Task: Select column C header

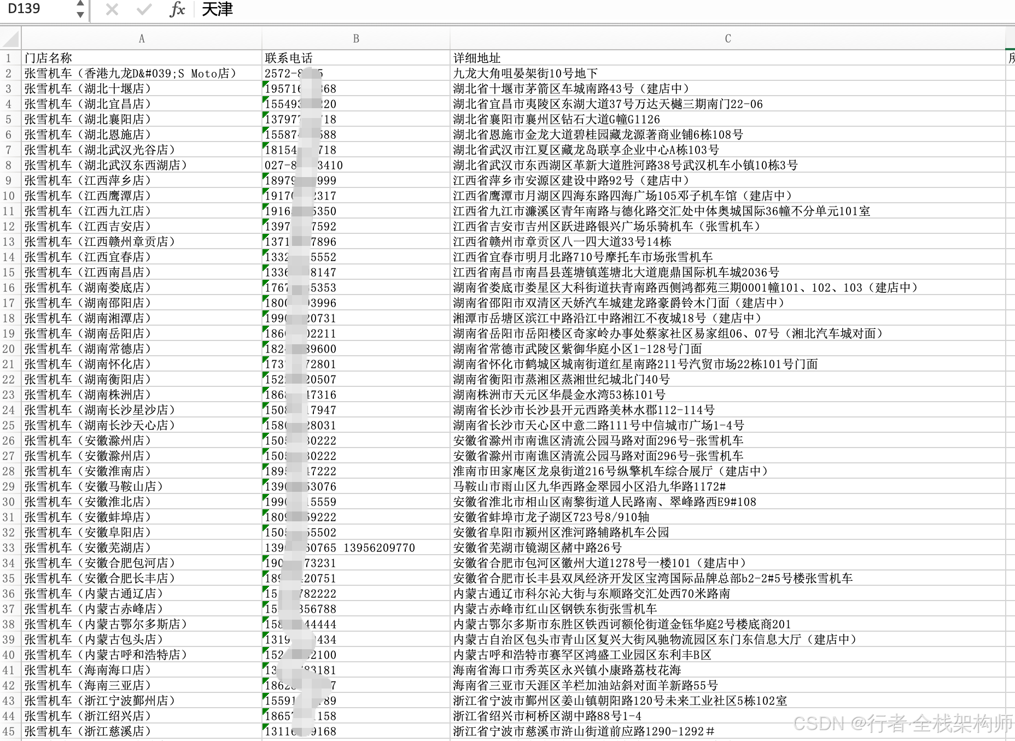Action: tap(728, 39)
